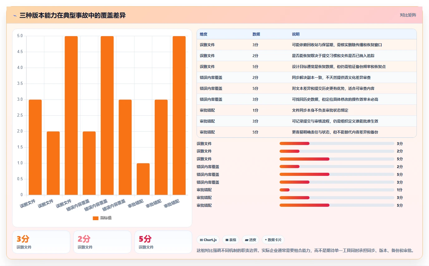Click the 进度 chip
The height and width of the screenshot is (266, 429).
pos(250,240)
